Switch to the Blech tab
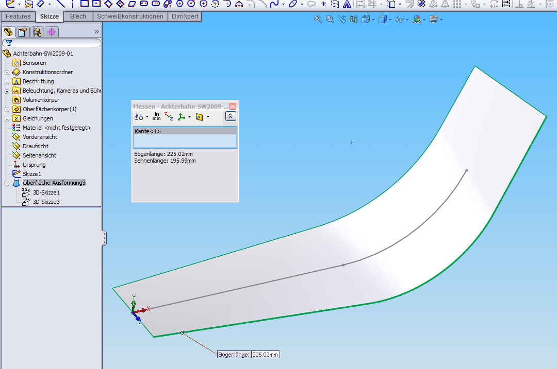Viewport: 557px width, 369px height. [x=78, y=16]
